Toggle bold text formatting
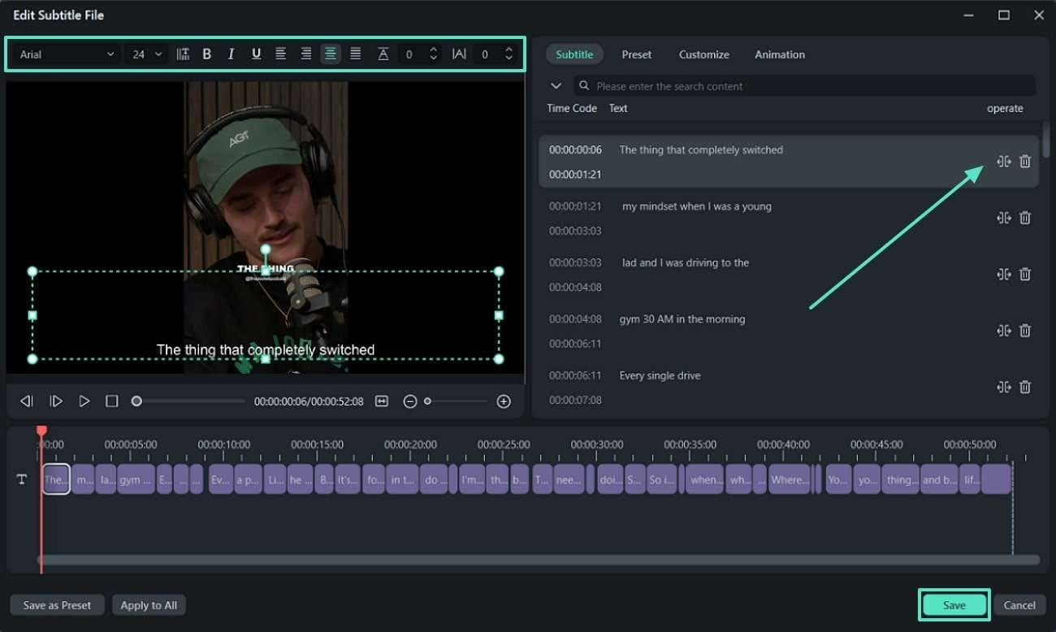This screenshot has height=632, width=1056. point(206,54)
